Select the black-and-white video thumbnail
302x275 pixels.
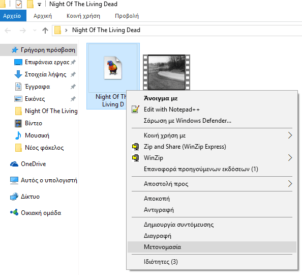tap(166, 72)
